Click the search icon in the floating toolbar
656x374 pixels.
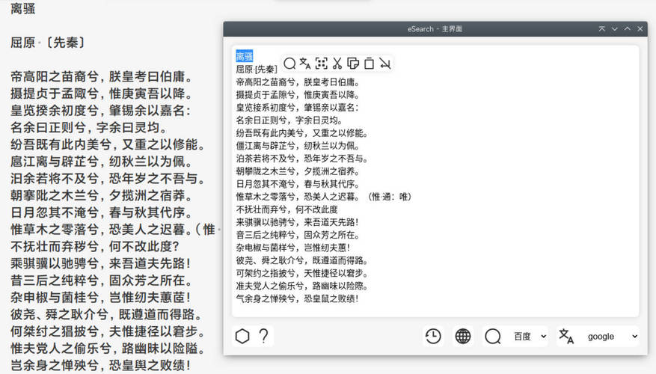click(289, 64)
